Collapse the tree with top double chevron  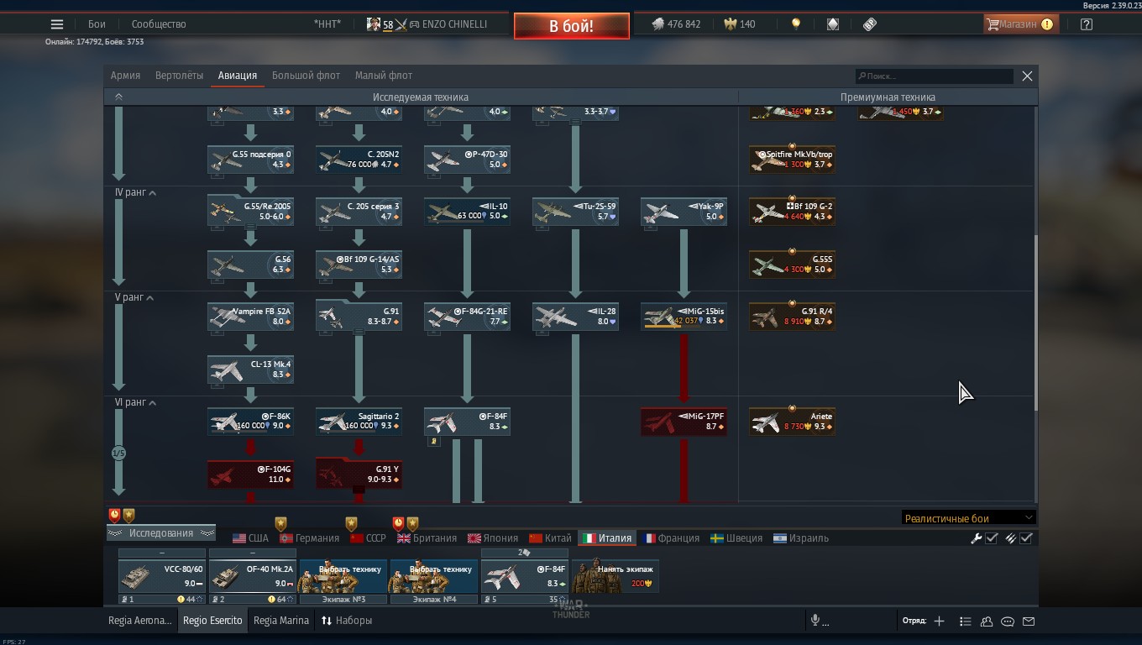point(118,97)
